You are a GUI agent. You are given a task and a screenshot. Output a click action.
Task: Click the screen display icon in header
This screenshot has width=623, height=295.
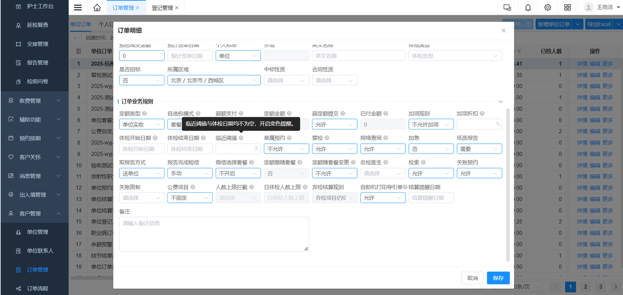tap(507, 8)
